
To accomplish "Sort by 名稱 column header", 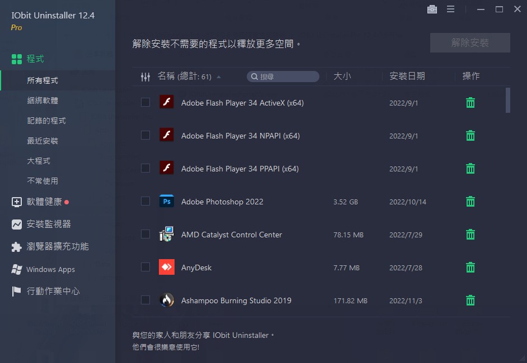I will (185, 77).
